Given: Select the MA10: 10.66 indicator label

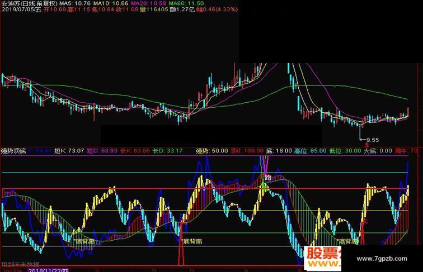Looking at the screenshot, I should (x=111, y=3).
